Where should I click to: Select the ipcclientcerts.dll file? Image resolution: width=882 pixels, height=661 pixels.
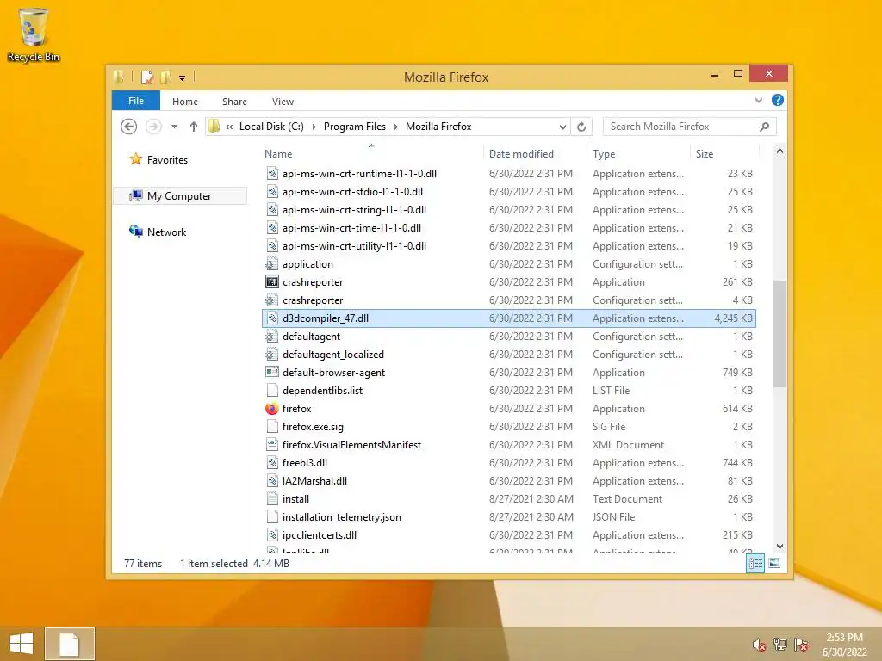509,535
